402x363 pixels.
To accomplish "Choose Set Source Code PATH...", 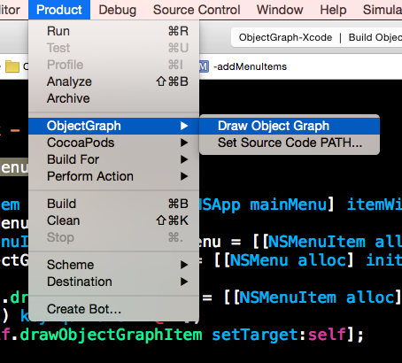I will (x=290, y=143).
